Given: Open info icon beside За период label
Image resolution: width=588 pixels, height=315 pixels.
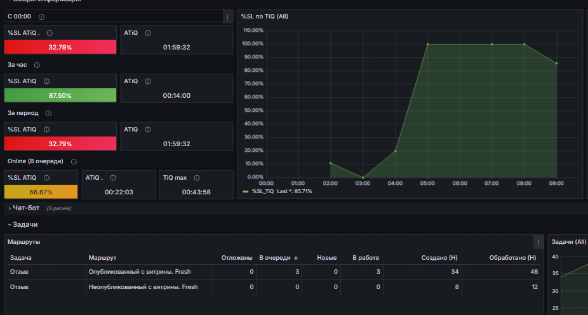Looking at the screenshot, I should pyautogui.click(x=48, y=113).
